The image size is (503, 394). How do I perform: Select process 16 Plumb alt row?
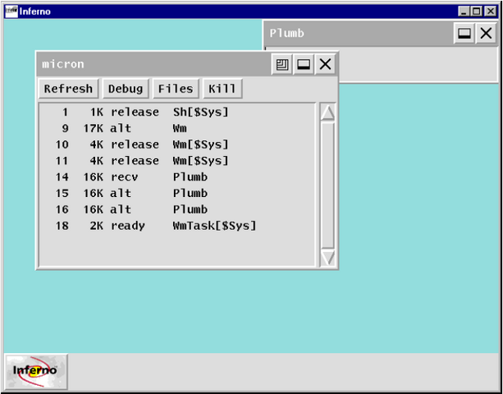[176, 209]
